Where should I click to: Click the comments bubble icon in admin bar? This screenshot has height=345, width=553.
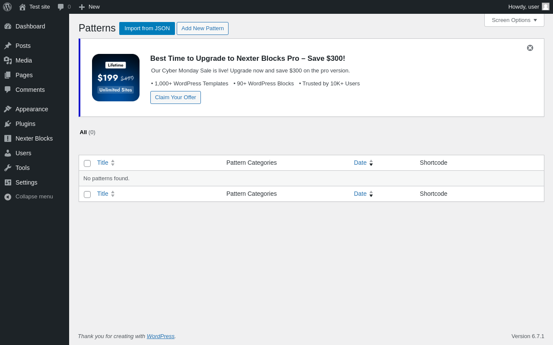(61, 7)
